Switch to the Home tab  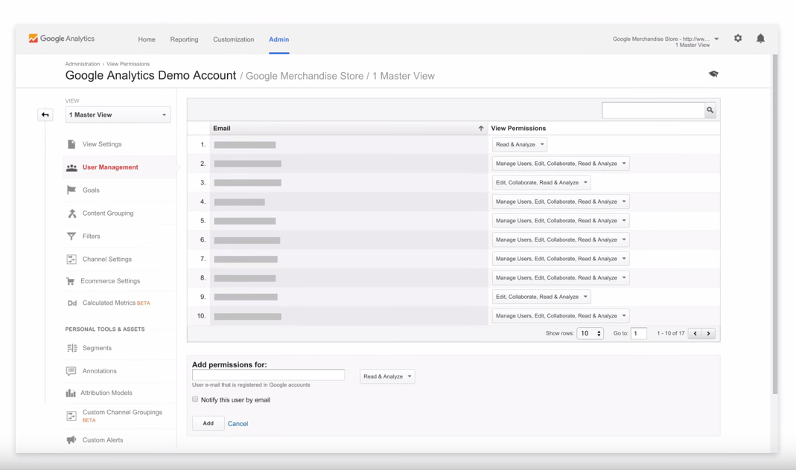[147, 39]
